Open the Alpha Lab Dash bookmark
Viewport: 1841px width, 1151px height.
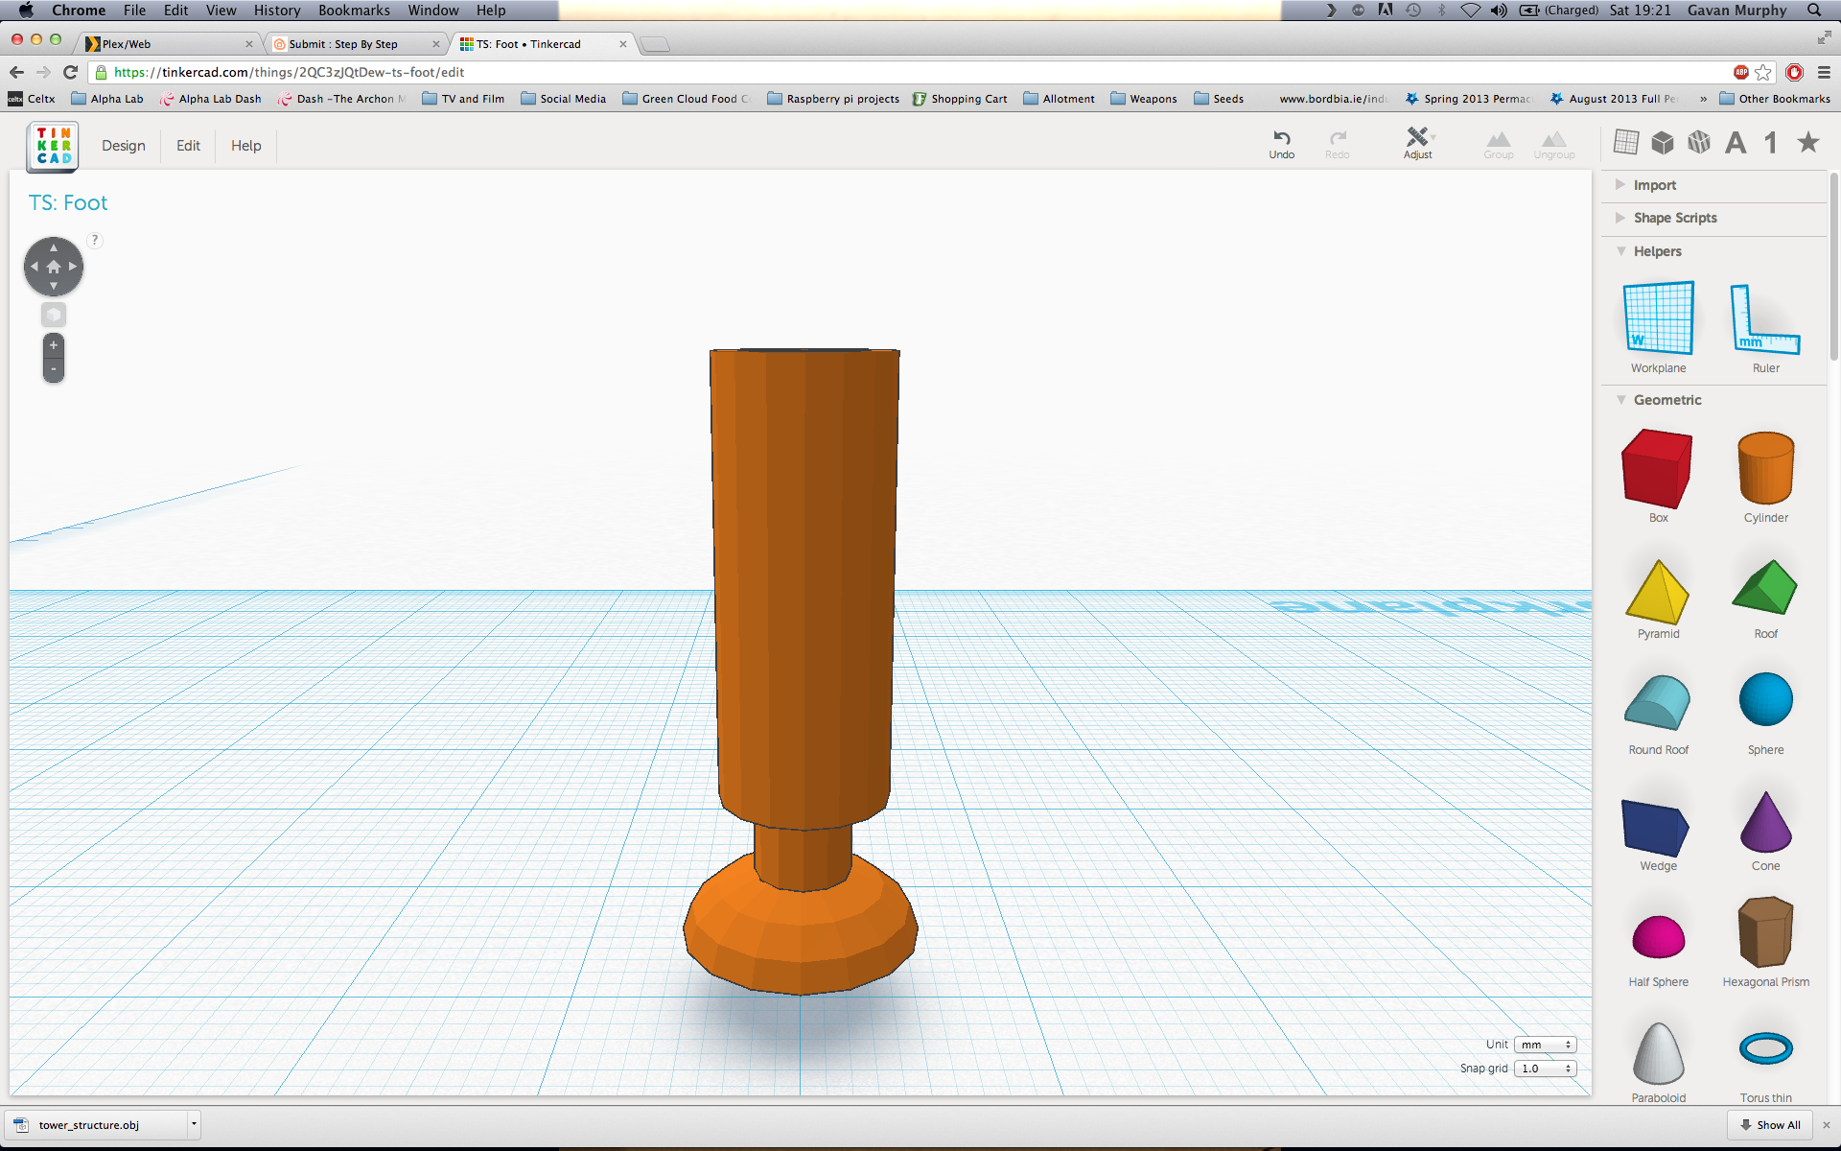point(211,99)
